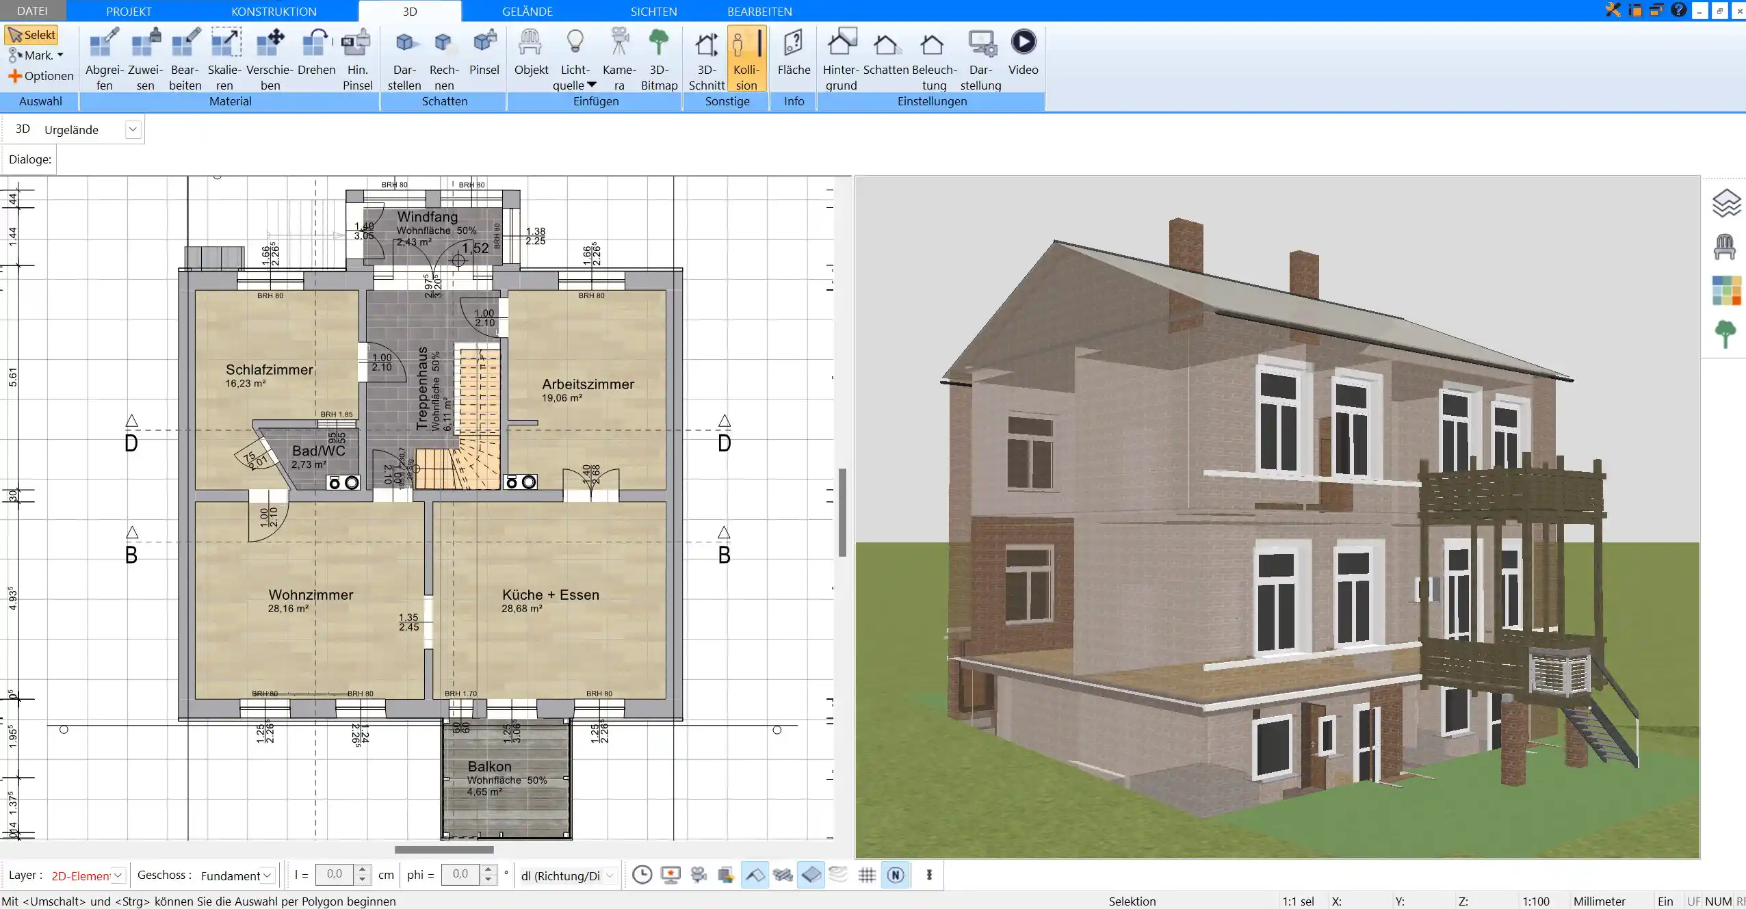This screenshot has width=1746, height=909.
Task: Toggle shadow Darstellen option
Action: pos(404,60)
